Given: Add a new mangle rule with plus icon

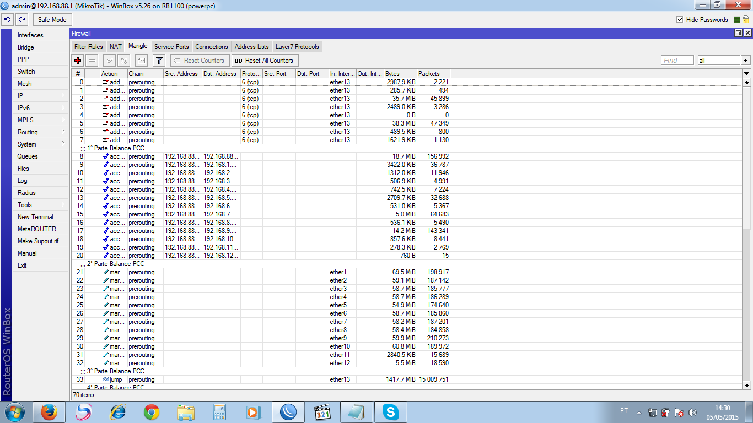Looking at the screenshot, I should pyautogui.click(x=78, y=61).
